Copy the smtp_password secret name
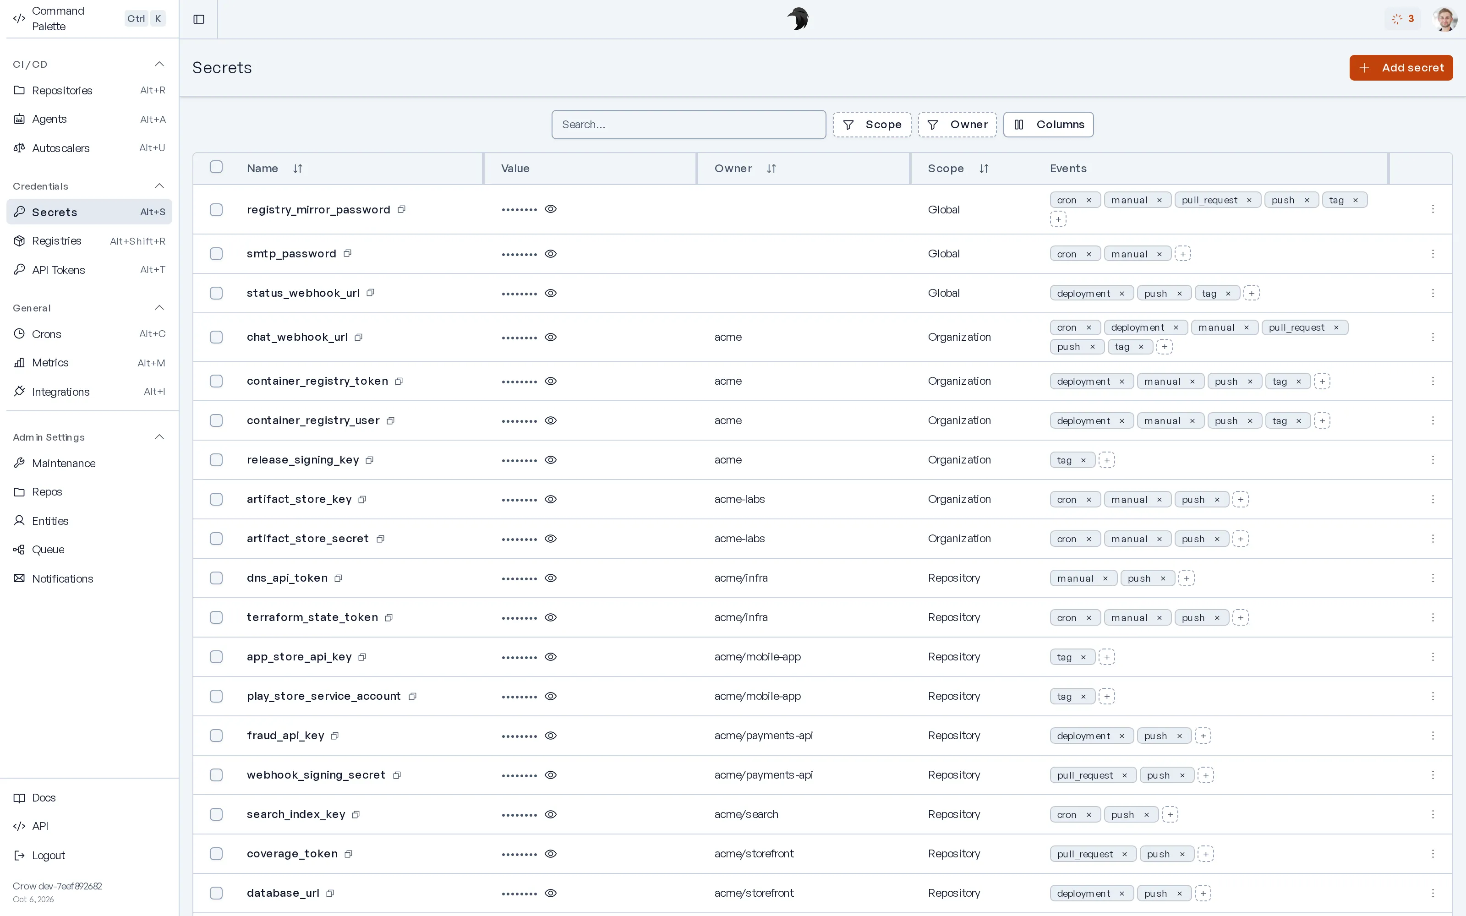Image resolution: width=1466 pixels, height=916 pixels. (x=347, y=253)
